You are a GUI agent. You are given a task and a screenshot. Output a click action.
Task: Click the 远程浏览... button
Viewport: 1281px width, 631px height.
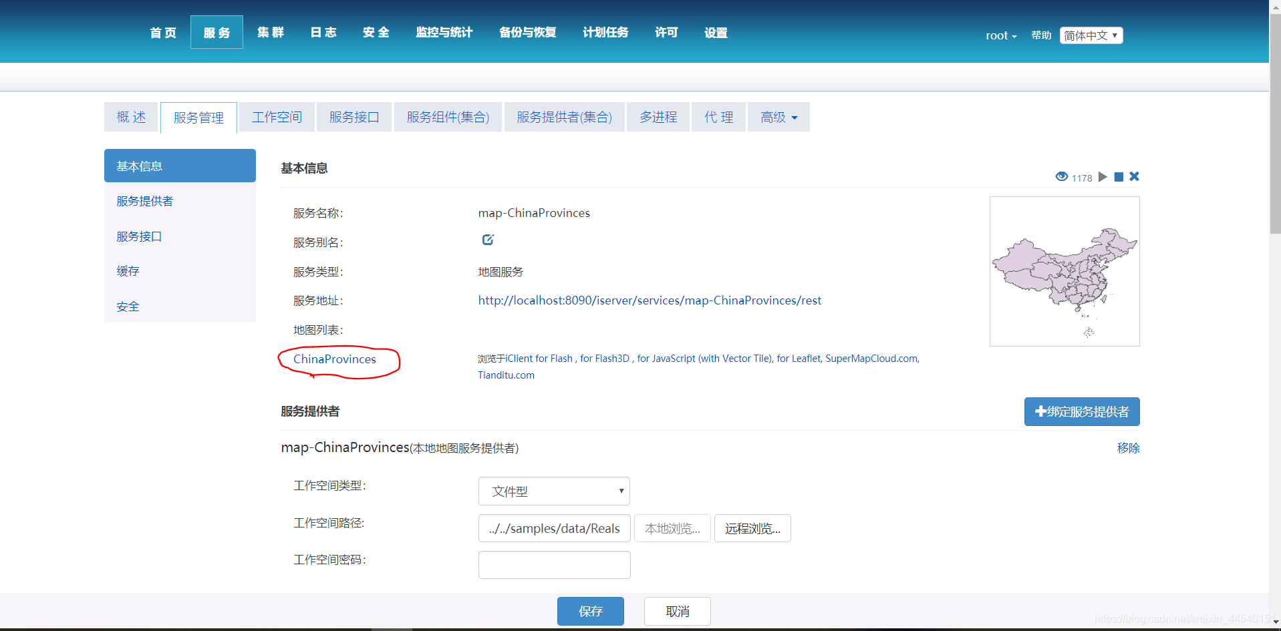click(x=752, y=528)
